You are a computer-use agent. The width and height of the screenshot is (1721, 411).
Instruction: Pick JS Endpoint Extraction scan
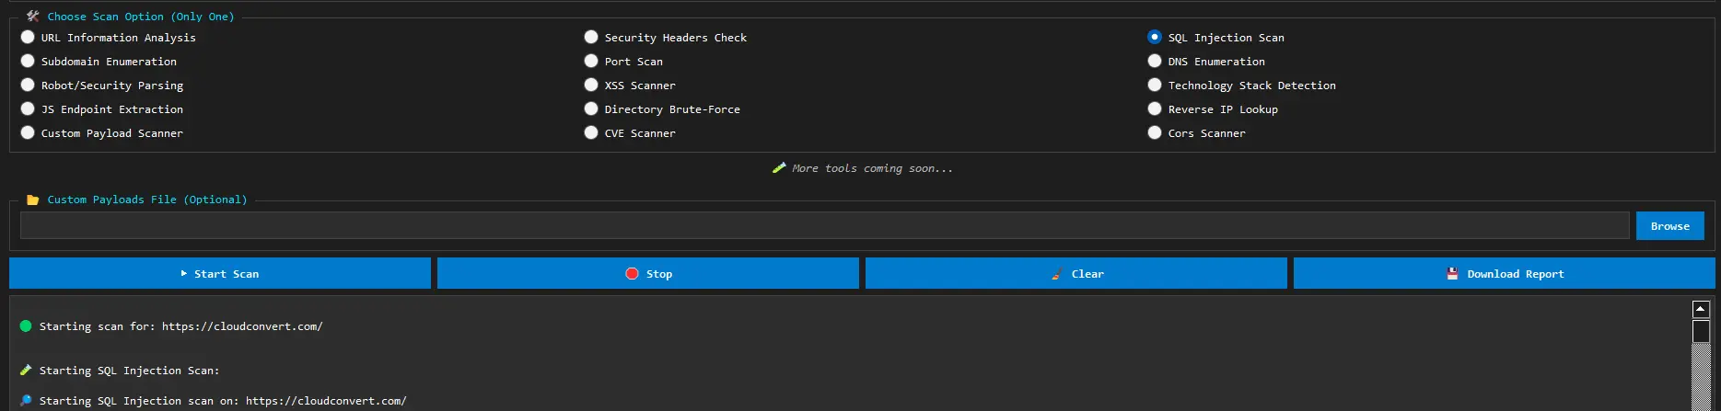click(x=28, y=109)
